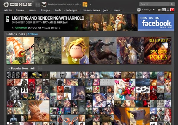
Task: Open the weapons sheet thumbnail on white
Action: pyautogui.click(x=143, y=89)
